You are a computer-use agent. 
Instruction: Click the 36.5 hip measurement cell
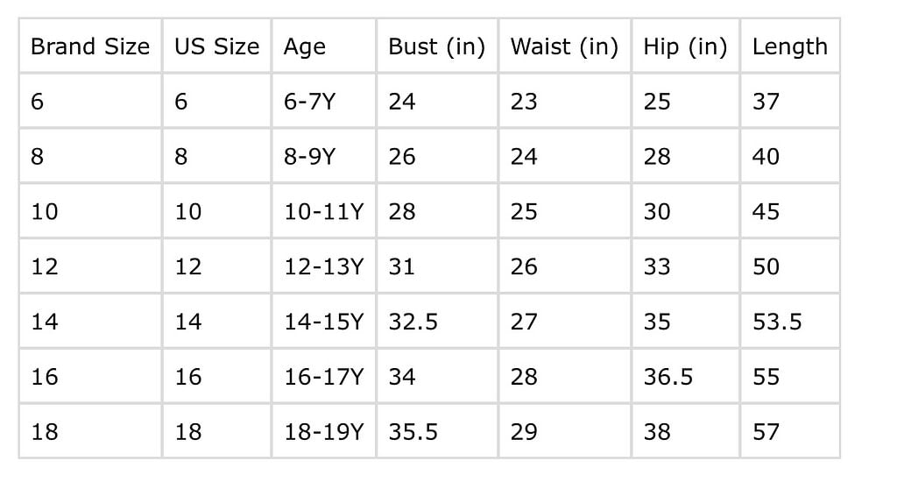pos(685,376)
